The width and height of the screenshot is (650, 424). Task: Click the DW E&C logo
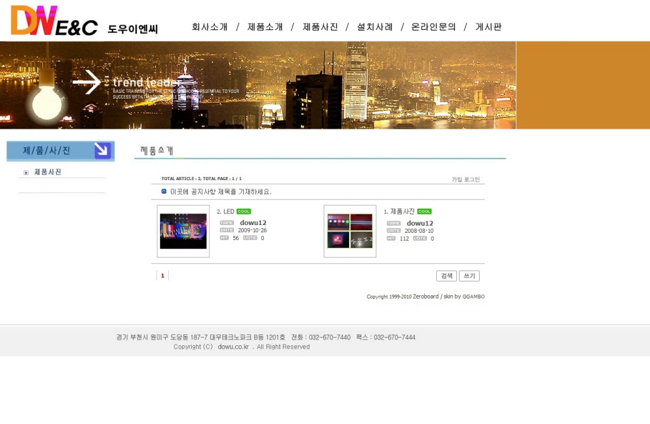[54, 21]
